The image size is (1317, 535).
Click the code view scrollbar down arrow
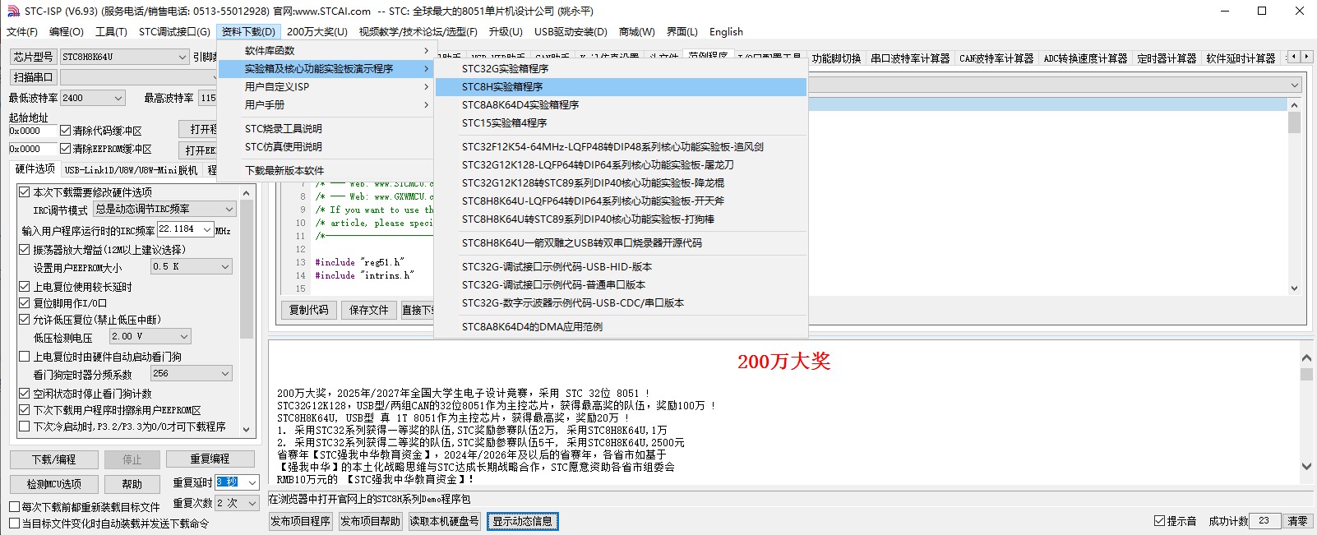coord(1295,288)
